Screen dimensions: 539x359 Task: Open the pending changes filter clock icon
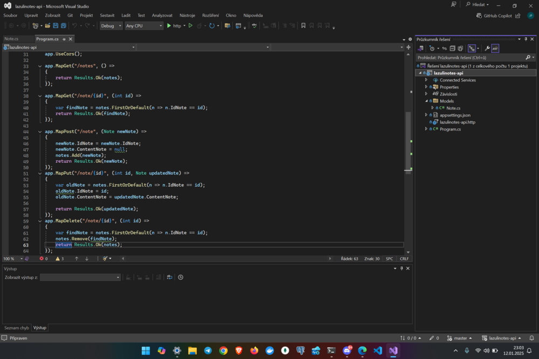[432, 49]
